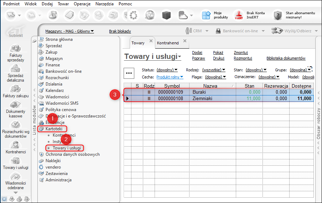The image size is (322, 203).
Task: Open Kontrahenci shortcut icon in left bar
Action: (x=16, y=145)
